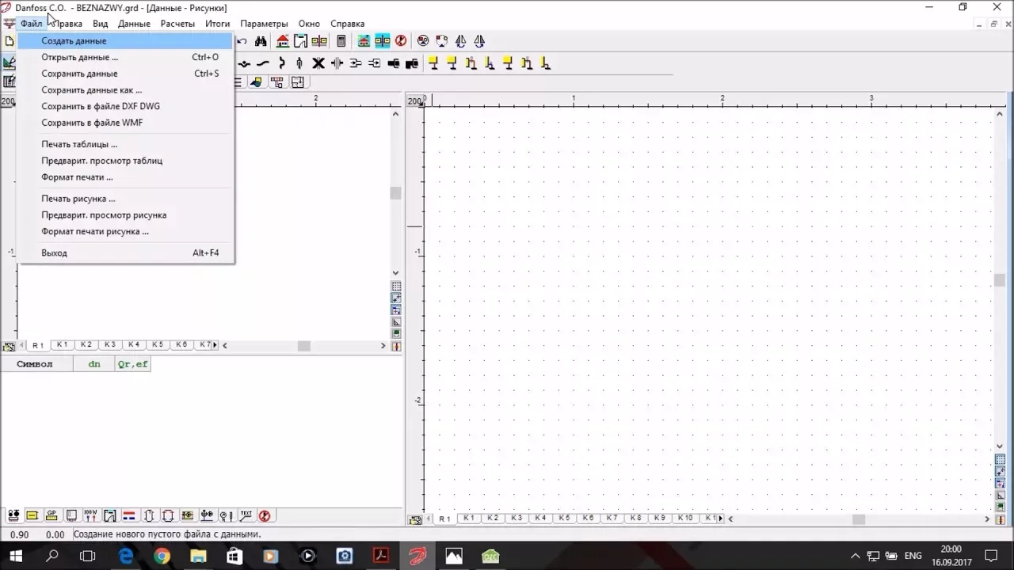The image size is (1014, 570).
Task: Toggle the grid dots button in left panel
Action: click(x=396, y=287)
